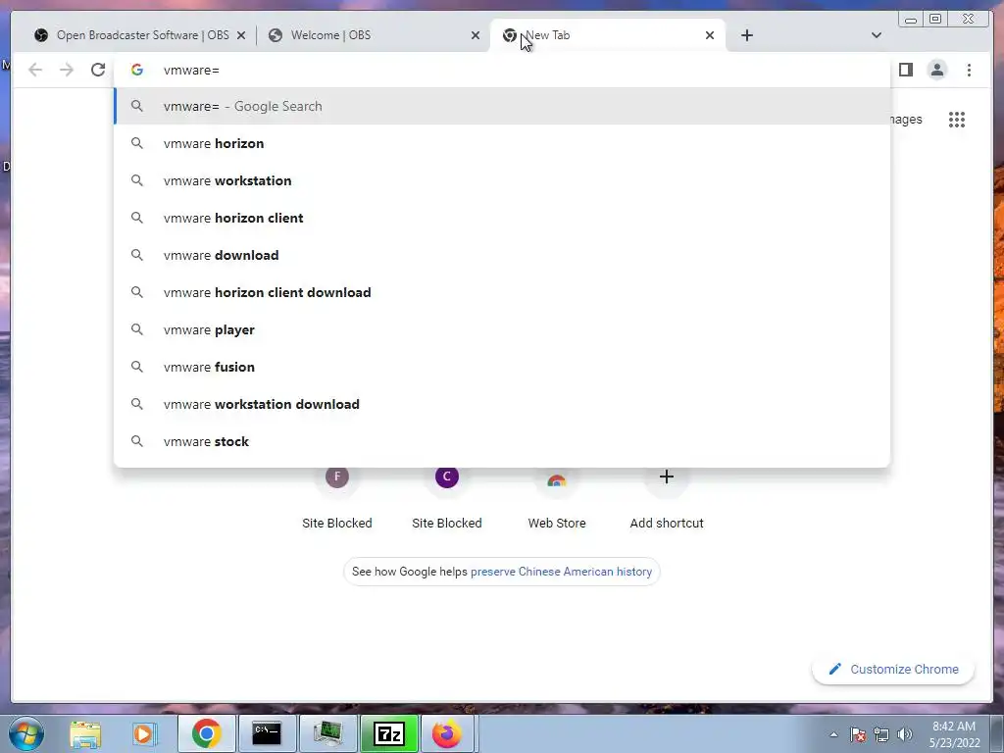This screenshot has width=1004, height=753.
Task: Open a new tab with plus button
Action: point(746,35)
